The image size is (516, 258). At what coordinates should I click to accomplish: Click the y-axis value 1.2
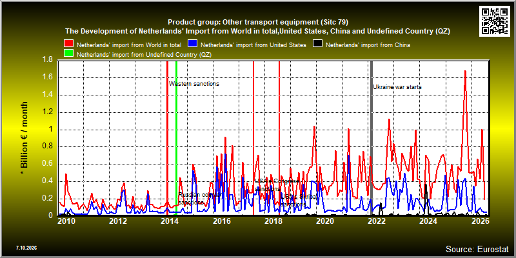tap(48, 112)
